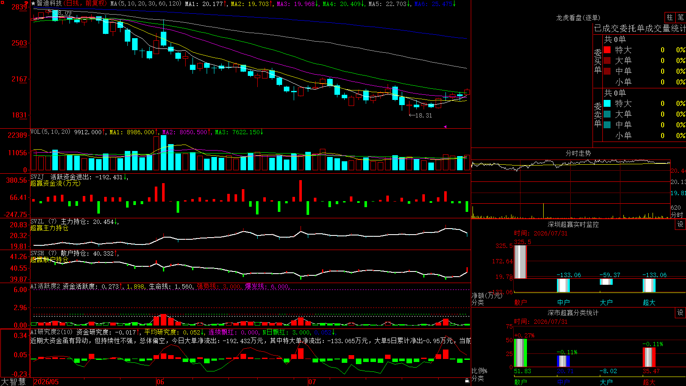Screen dimensions: 686x386
Task: Click the 2026/05 date on the time axis
Action: tap(46, 382)
